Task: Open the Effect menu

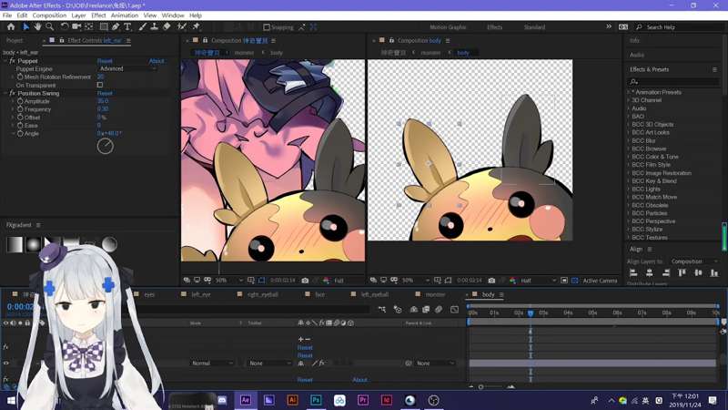Action: pos(98,15)
